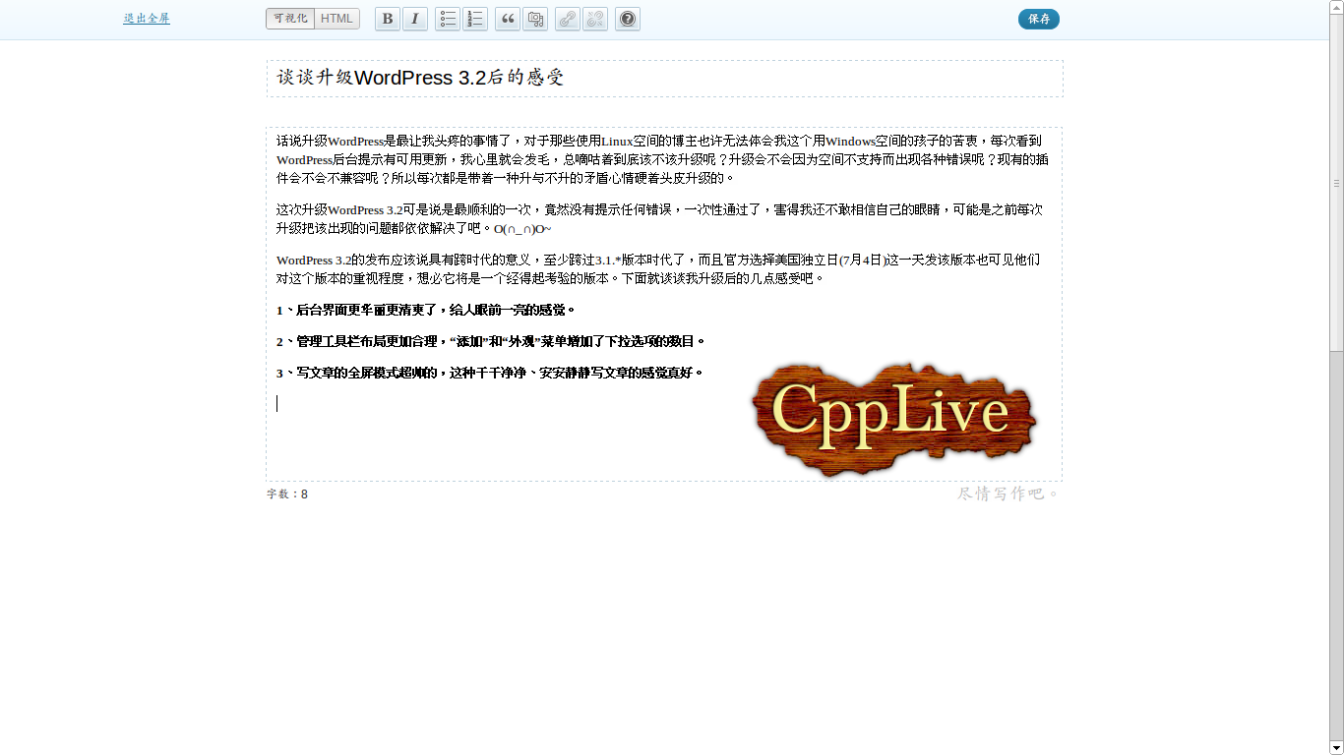Insert a hyperlink with link icon
Image resolution: width=1344 pixels, height=755 pixels.
click(x=568, y=19)
